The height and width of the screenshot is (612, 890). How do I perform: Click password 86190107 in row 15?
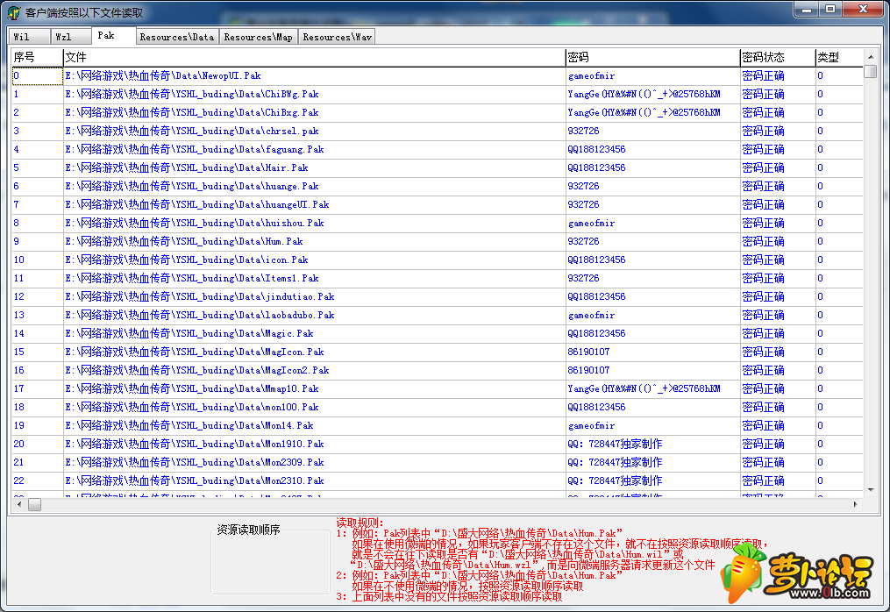588,352
